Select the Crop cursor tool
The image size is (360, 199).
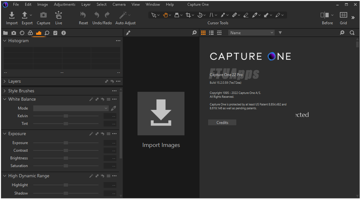click(x=188, y=15)
